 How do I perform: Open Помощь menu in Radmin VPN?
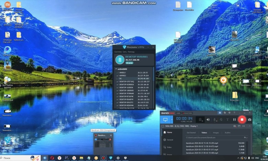click(131, 52)
